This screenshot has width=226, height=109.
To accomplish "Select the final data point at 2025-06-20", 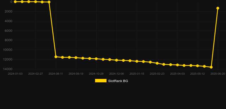I will [218, 8].
